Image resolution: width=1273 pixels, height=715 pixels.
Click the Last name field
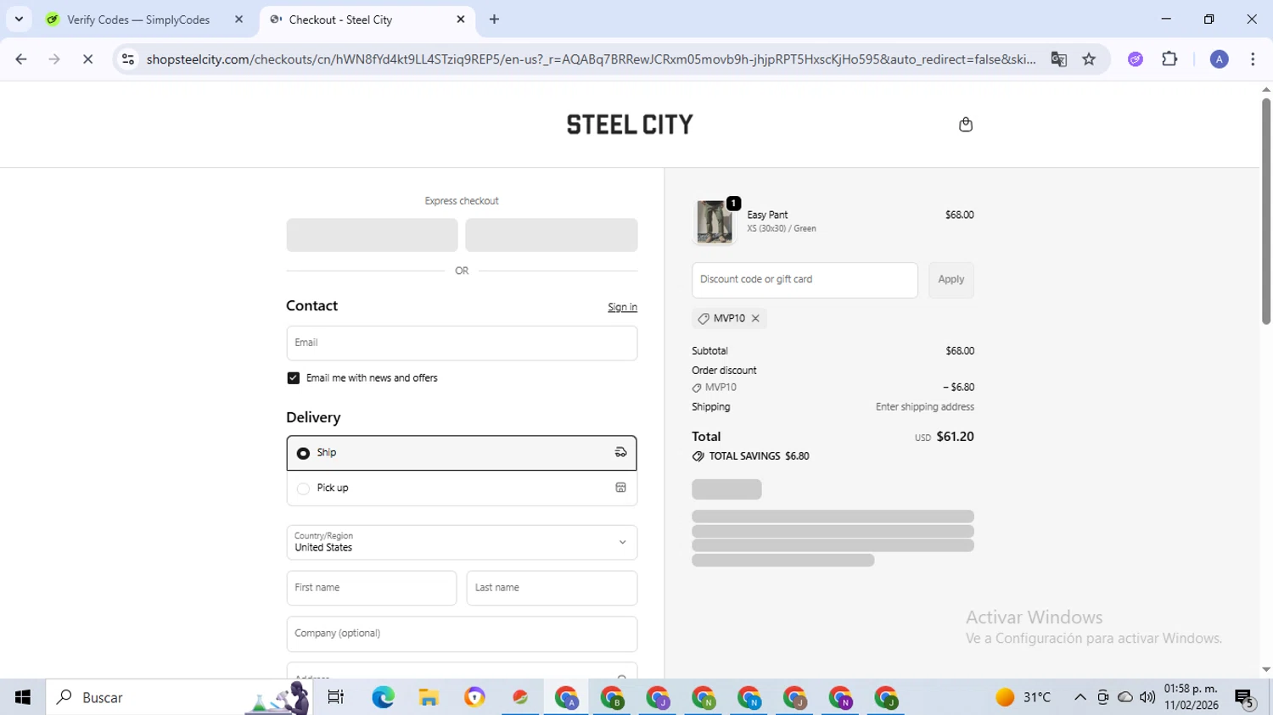[x=552, y=588]
